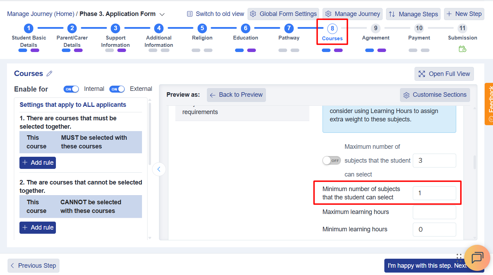493x275 pixels.
Task: Enable the Maximum number of subjects toggle
Action: tap(332, 161)
